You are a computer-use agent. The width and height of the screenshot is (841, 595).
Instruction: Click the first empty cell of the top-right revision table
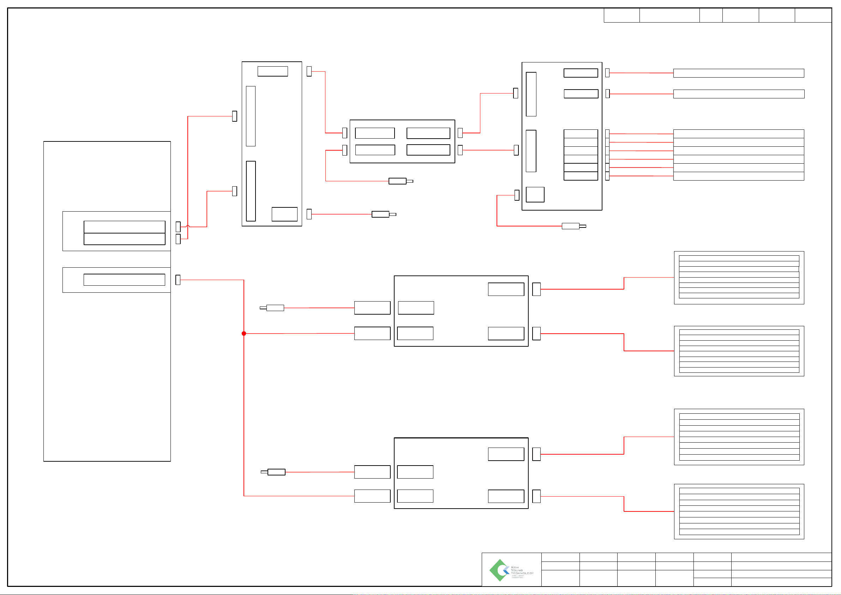coord(621,16)
